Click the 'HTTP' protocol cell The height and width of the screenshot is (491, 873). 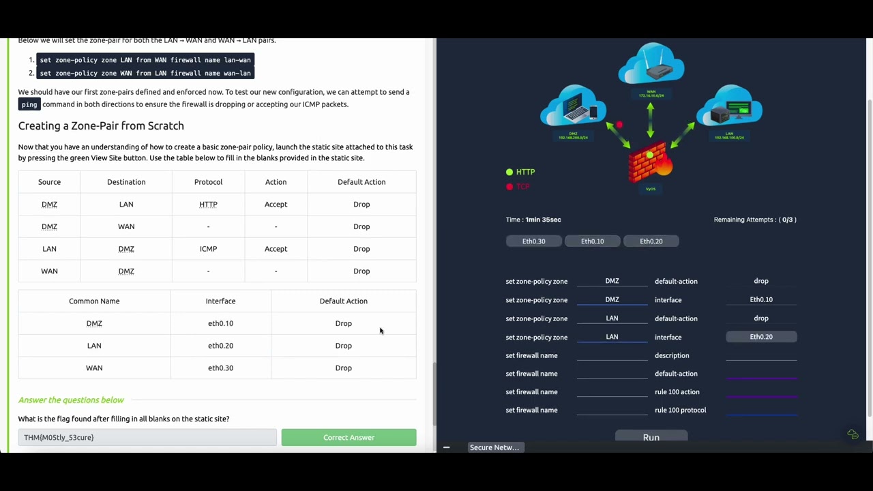pos(208,205)
